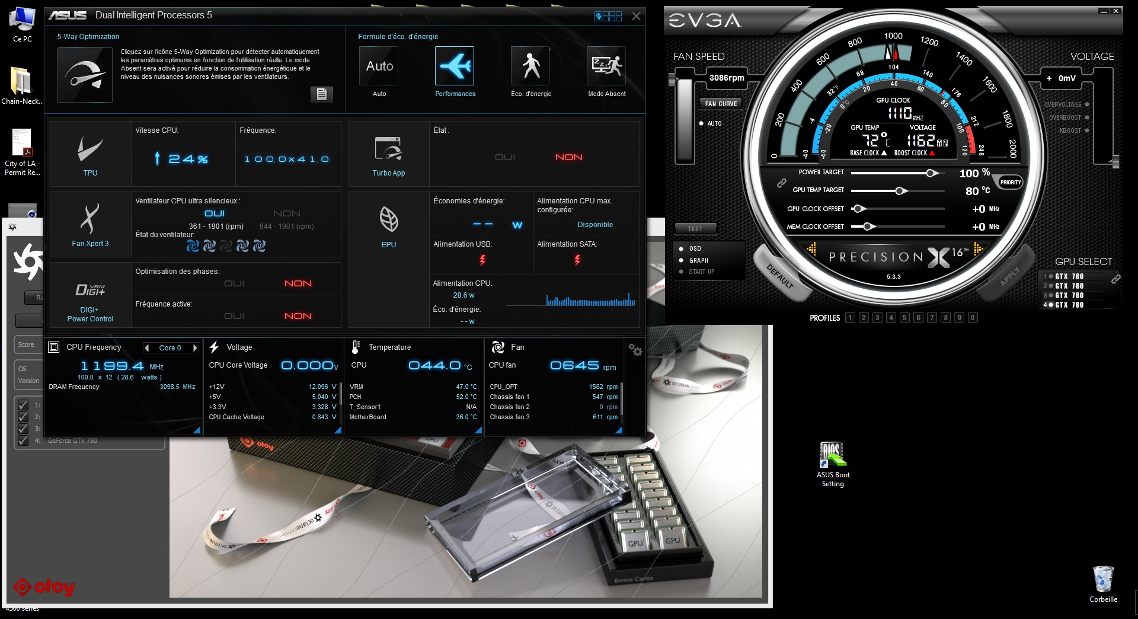This screenshot has width=1138, height=619.
Task: Click the Fan section header icon
Action: pos(498,347)
